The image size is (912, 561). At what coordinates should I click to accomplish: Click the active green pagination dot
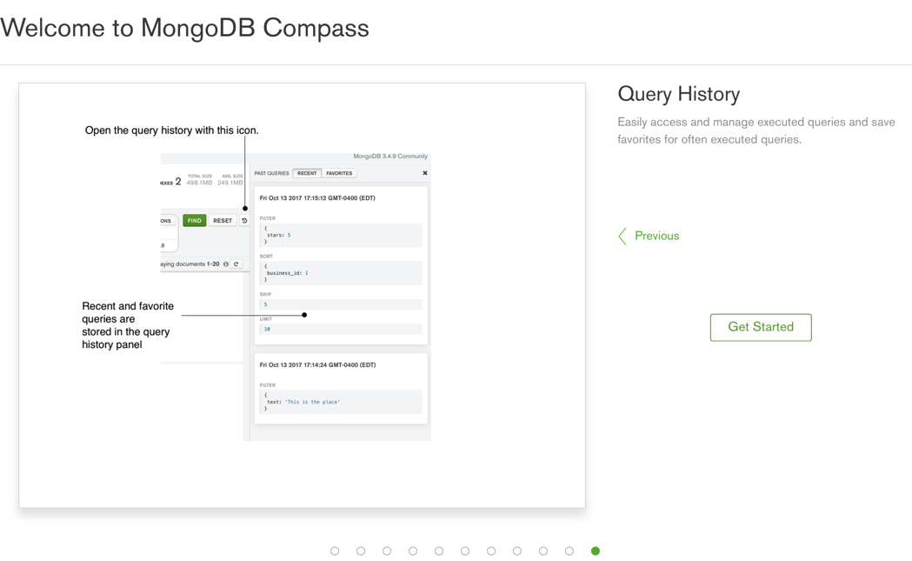coord(596,551)
